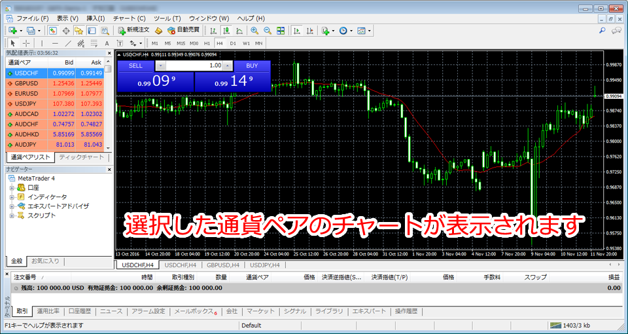Switch to the ティックチャート tab
This screenshot has width=628, height=334.
[x=81, y=157]
